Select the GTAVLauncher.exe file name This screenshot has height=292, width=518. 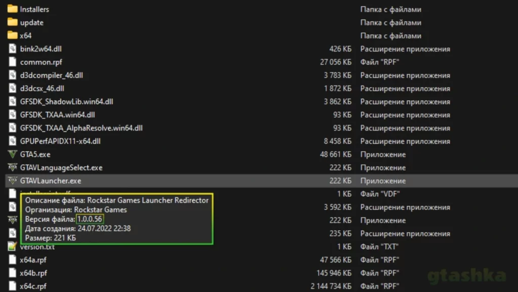point(51,181)
